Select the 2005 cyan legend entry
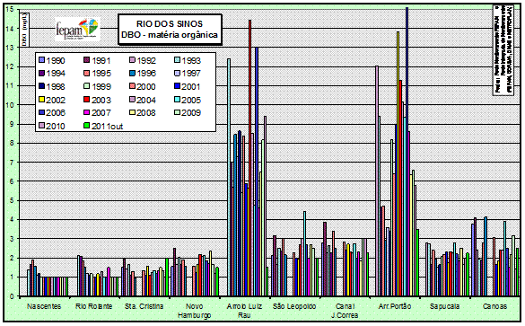Image resolution: width=525 pixels, height=326 pixels. point(188,100)
